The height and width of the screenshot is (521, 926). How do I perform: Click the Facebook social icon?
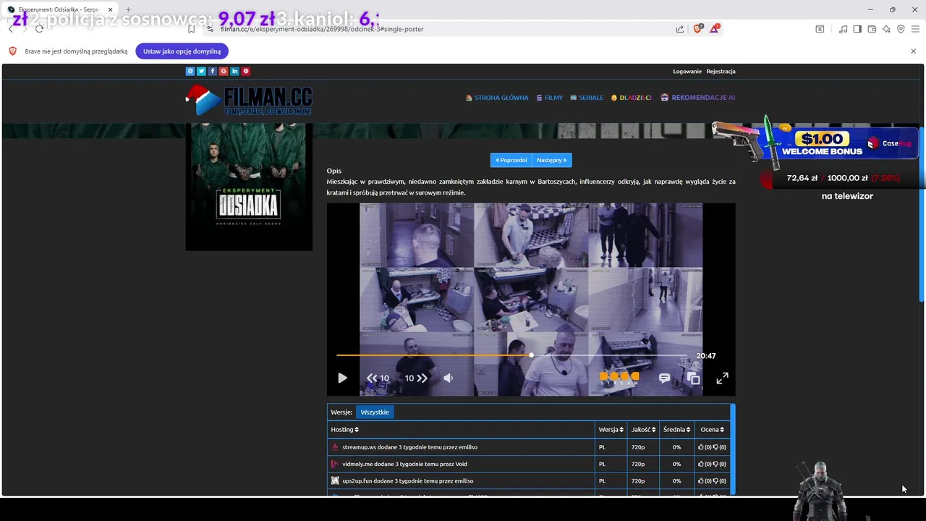[213, 71]
